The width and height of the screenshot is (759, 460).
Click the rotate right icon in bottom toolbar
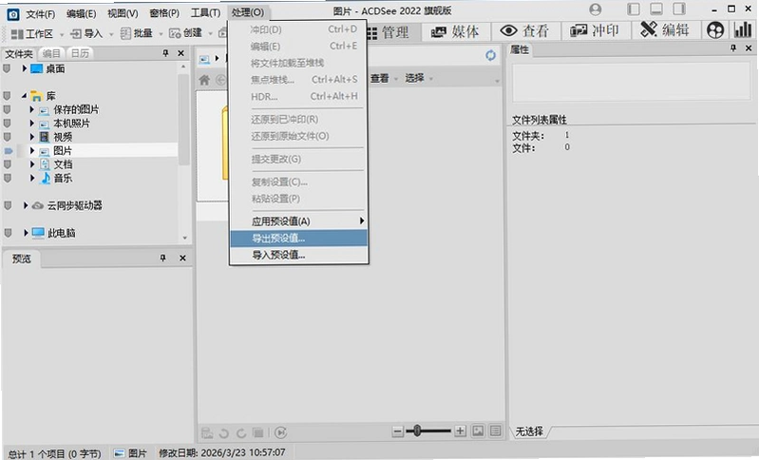(x=241, y=432)
